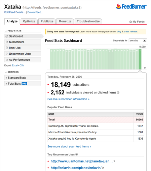Click info icon beside Top Uncommon Uses
Screen dimensions: 151x171
click(x=77, y=154)
